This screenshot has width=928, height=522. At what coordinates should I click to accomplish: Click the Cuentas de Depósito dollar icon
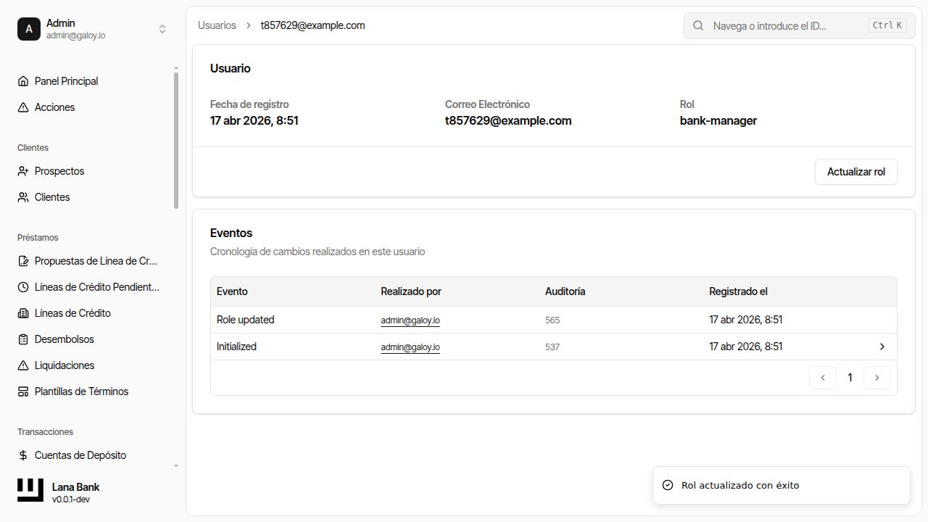pos(22,455)
